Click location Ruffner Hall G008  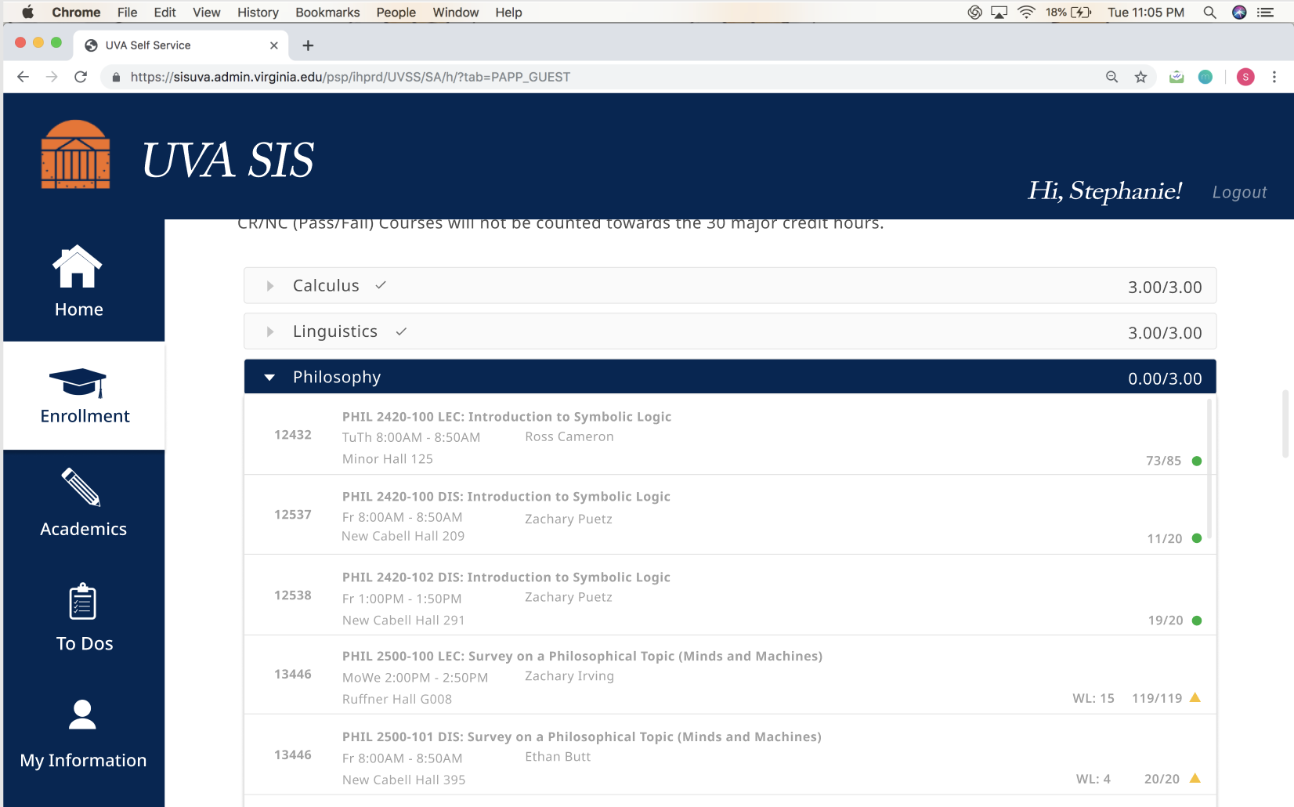(x=397, y=699)
